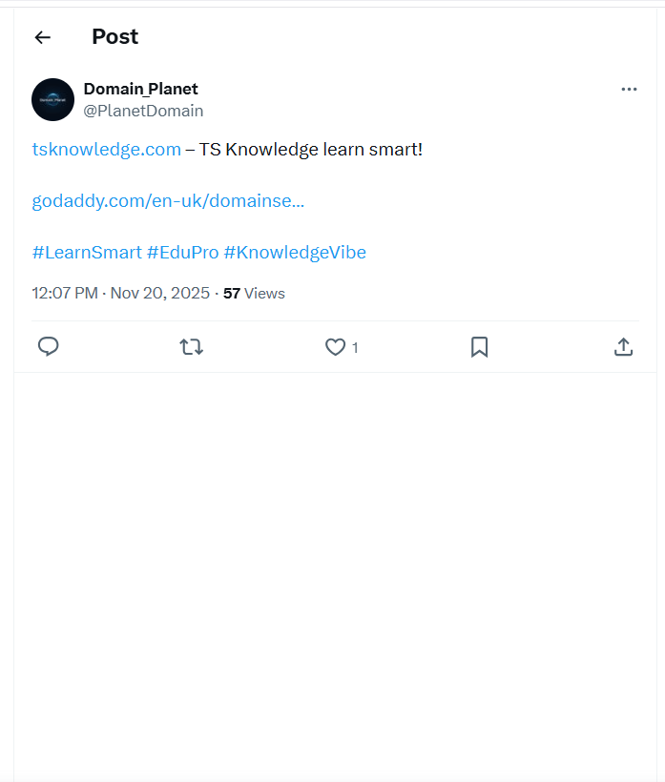Reply using the speech bubble icon
The width and height of the screenshot is (665, 782).
pos(49,347)
